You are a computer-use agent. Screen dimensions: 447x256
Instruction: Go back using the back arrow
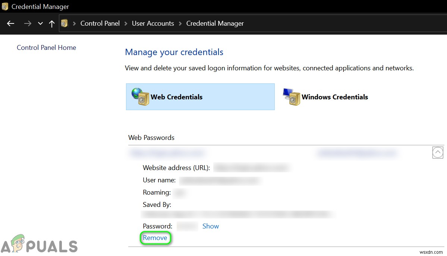coord(10,23)
